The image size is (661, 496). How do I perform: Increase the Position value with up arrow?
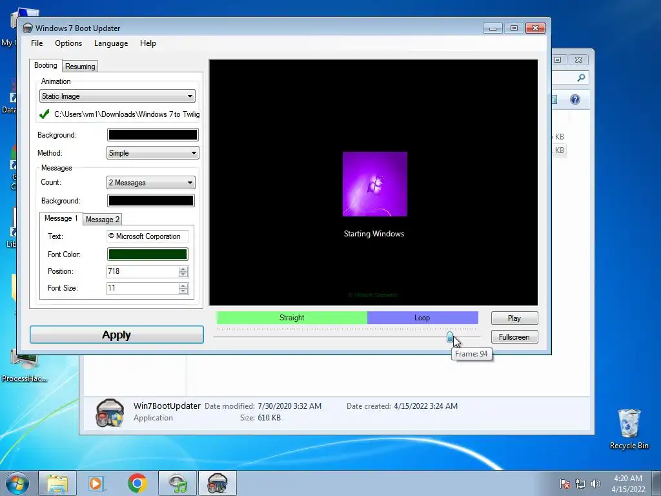point(183,269)
